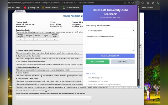
Task: Bookmark this page with the star icon
Action: point(133,3)
